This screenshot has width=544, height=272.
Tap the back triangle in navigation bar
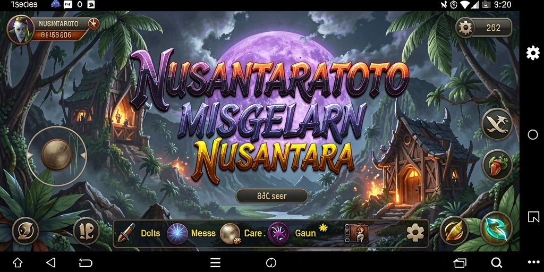pyautogui.click(x=50, y=262)
